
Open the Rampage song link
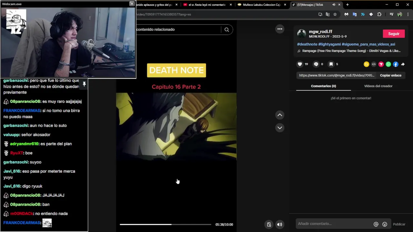(349, 51)
